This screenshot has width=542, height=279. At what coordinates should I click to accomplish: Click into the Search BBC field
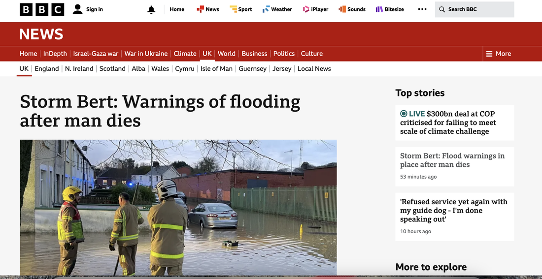point(474,9)
